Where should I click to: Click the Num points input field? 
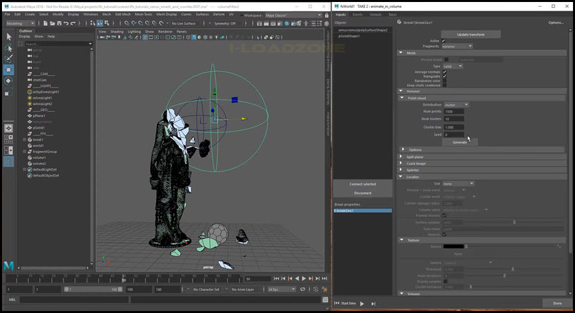[x=453, y=112]
